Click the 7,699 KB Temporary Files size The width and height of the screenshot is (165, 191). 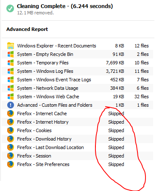click(x=115, y=63)
